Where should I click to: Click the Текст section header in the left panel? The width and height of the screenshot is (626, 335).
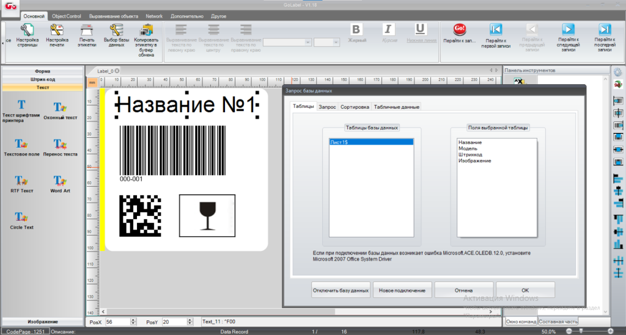[42, 87]
